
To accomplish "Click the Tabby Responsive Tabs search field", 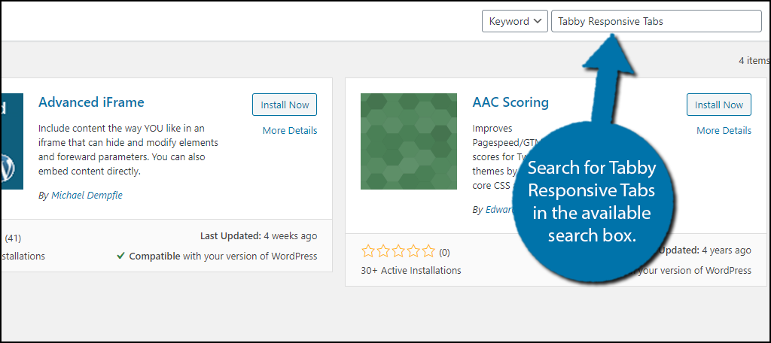I will pos(657,21).
